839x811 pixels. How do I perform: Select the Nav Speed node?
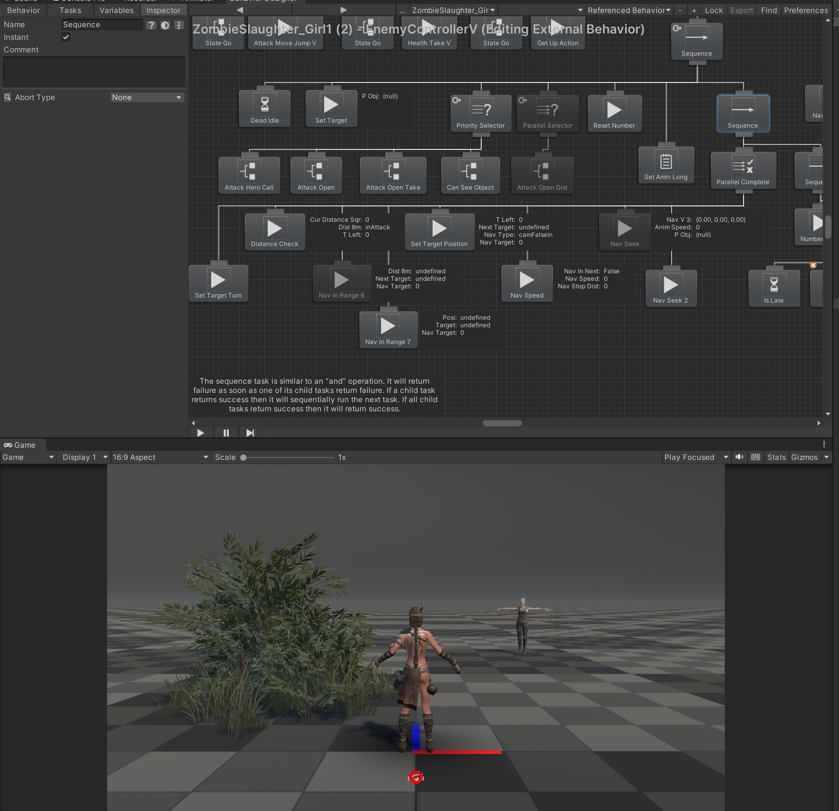526,283
